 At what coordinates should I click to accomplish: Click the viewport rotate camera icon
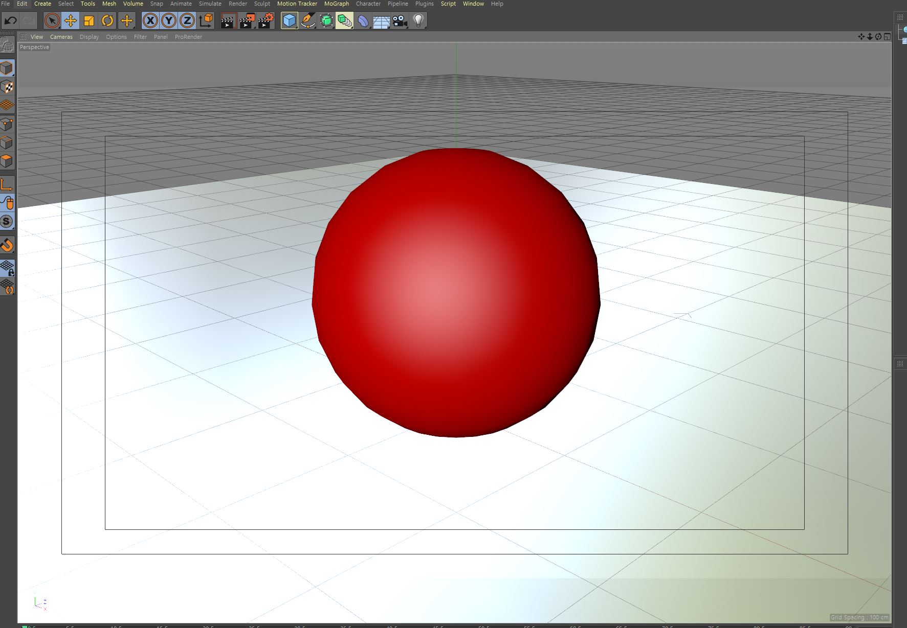click(x=878, y=36)
